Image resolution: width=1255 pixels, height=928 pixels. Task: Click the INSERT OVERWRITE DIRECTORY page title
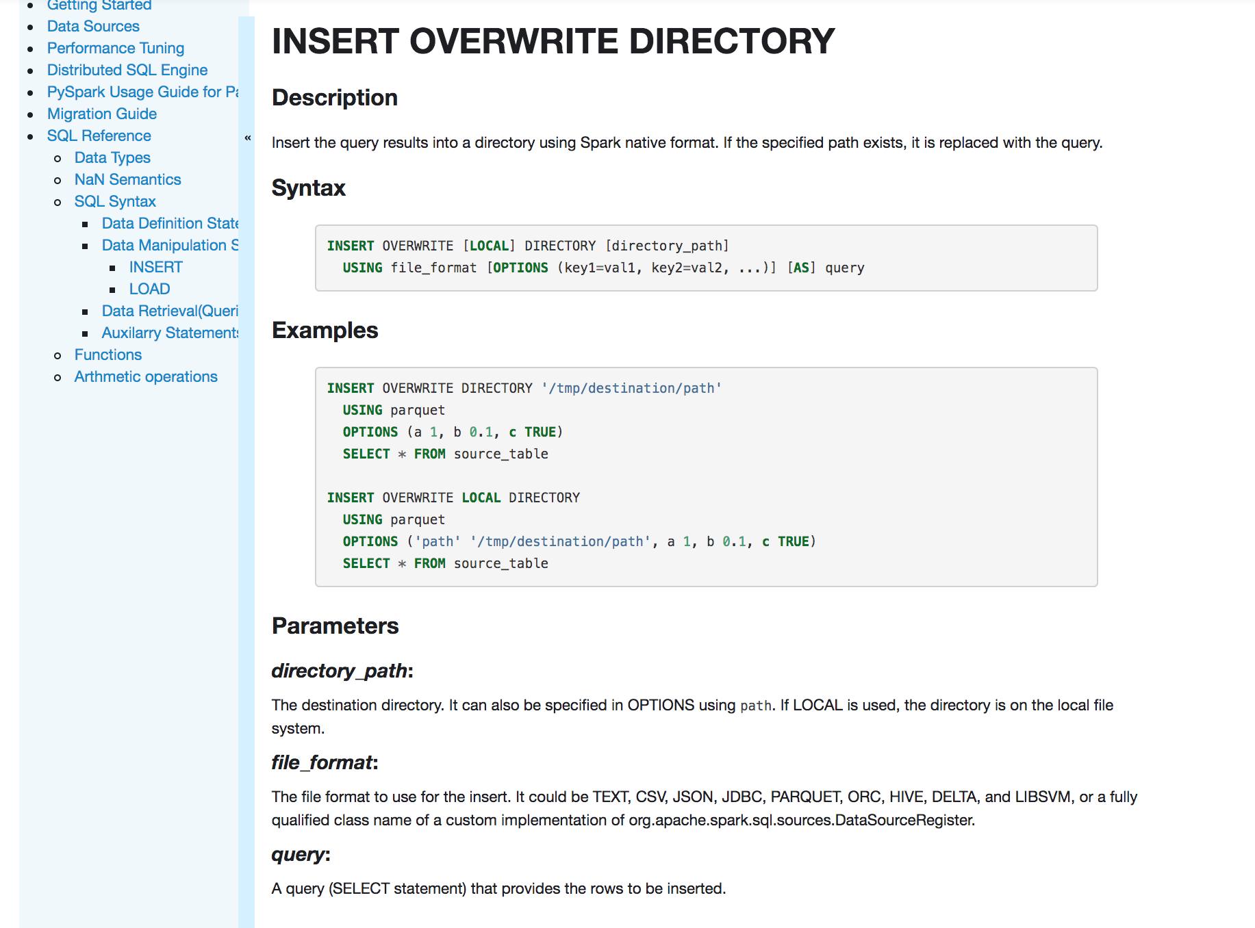[553, 41]
